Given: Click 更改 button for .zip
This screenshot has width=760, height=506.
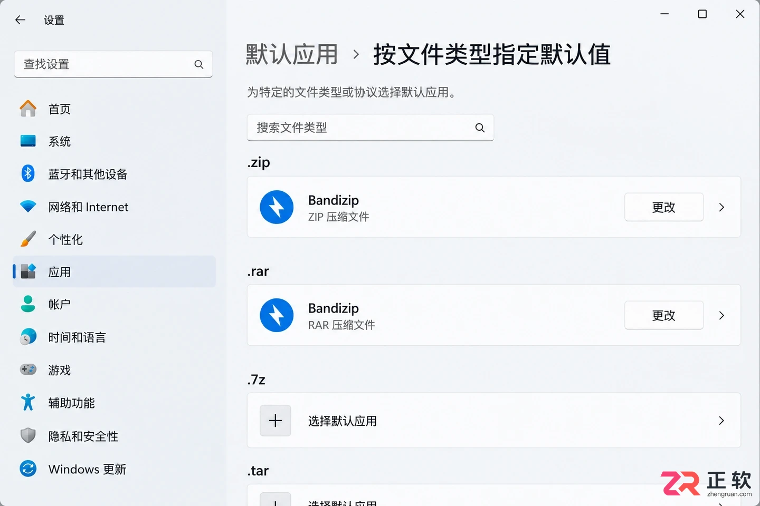Looking at the screenshot, I should pos(664,207).
